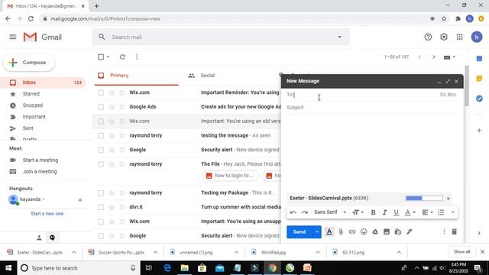Open Google Calendar side panel icon
The height and width of the screenshot is (275, 489).
tap(479, 59)
